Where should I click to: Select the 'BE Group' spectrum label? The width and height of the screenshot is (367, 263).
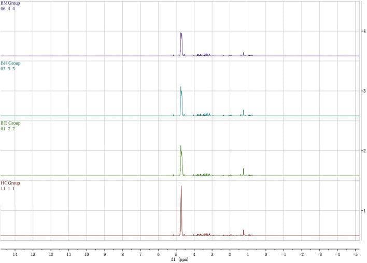10,123
